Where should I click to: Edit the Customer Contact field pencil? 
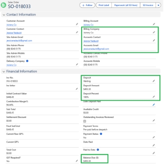click(77, 32)
